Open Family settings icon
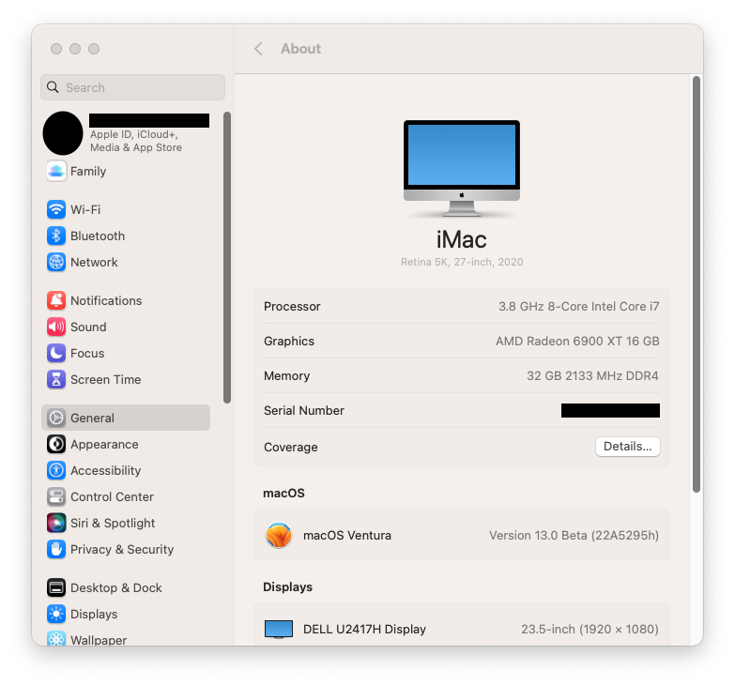The image size is (735, 685). 56,171
